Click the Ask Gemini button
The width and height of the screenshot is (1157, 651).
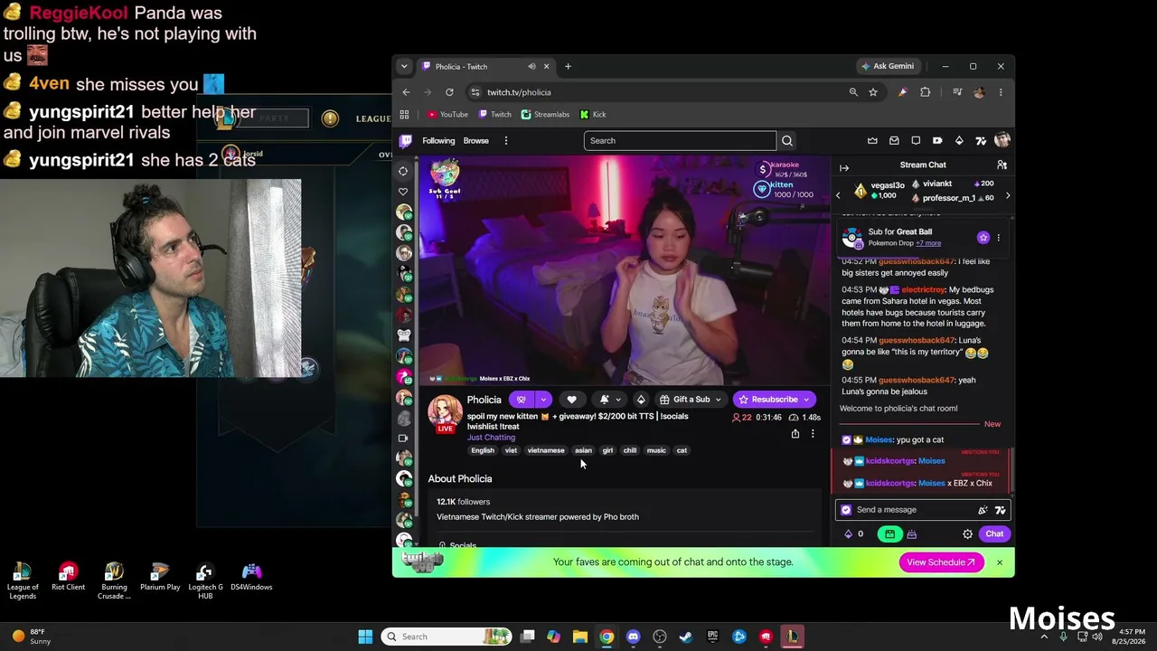888,66
